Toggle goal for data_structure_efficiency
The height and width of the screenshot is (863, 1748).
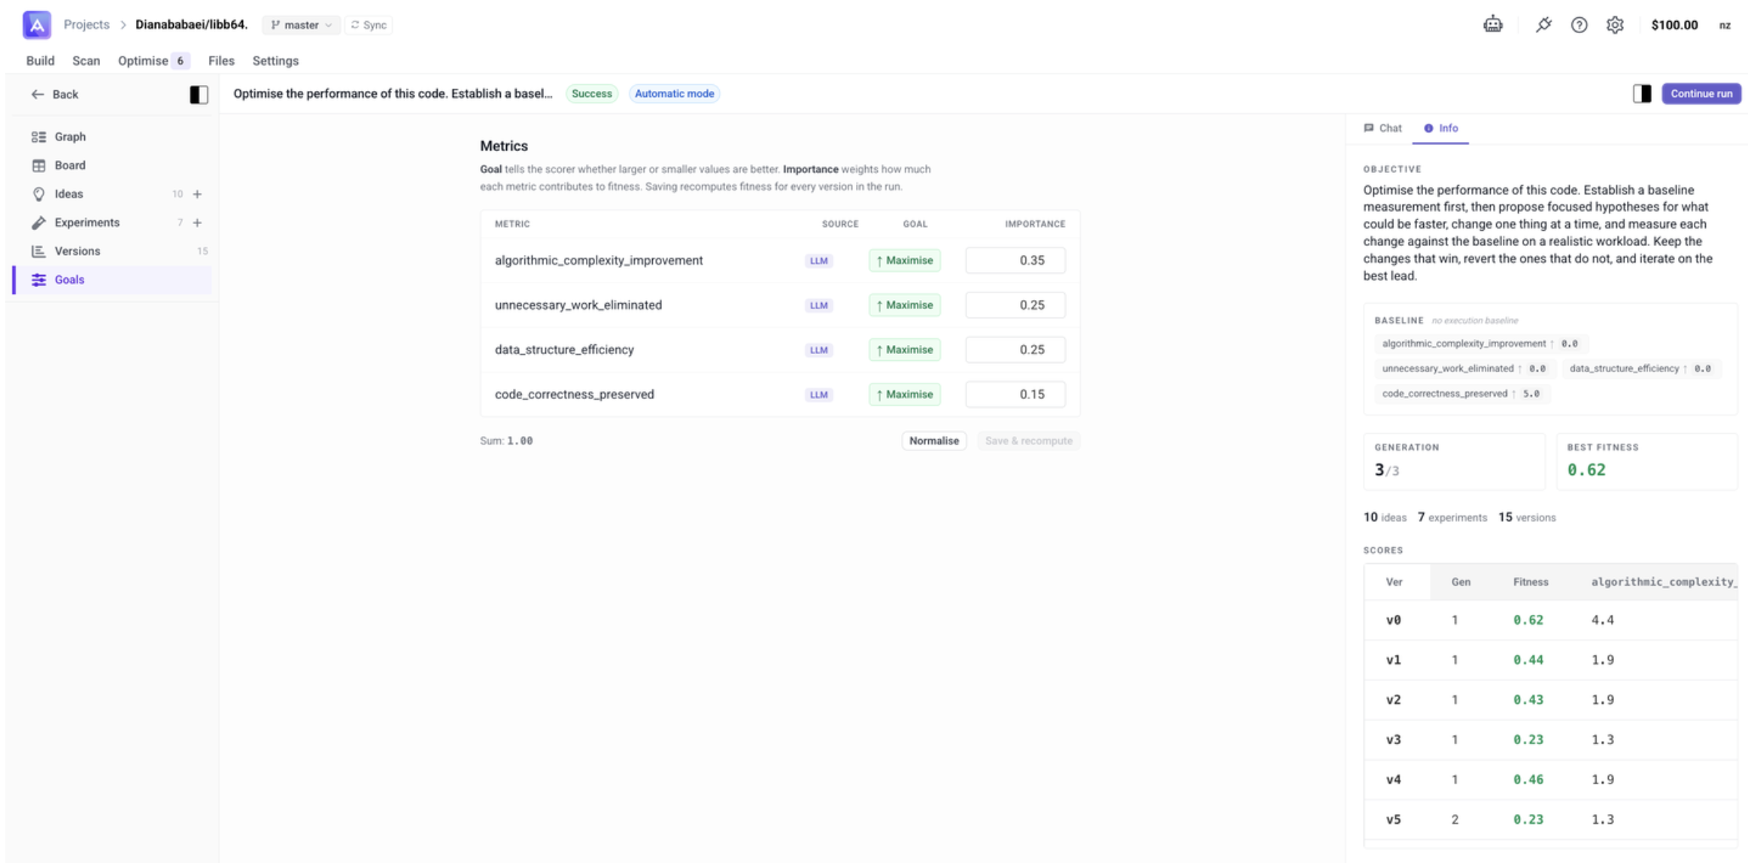pyautogui.click(x=905, y=350)
